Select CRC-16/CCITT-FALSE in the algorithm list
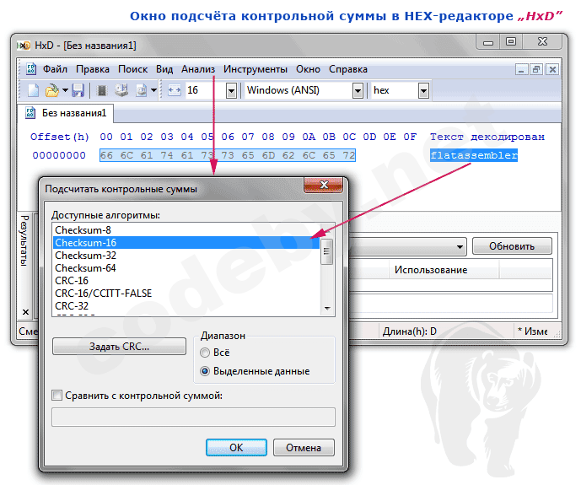This screenshot has width=581, height=485. click(186, 293)
